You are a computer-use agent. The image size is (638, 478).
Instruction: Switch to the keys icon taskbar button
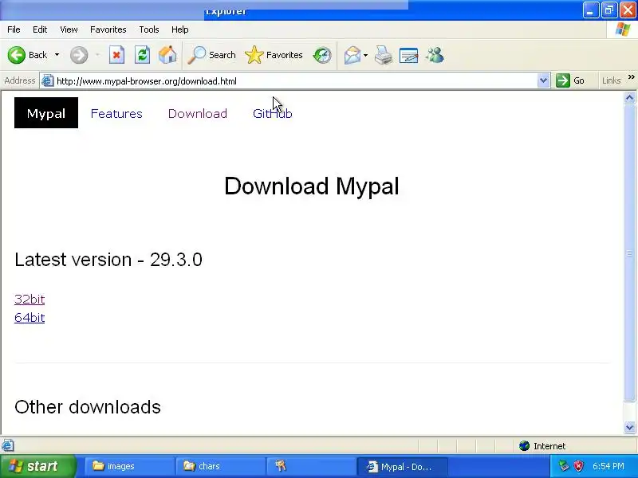(x=311, y=466)
